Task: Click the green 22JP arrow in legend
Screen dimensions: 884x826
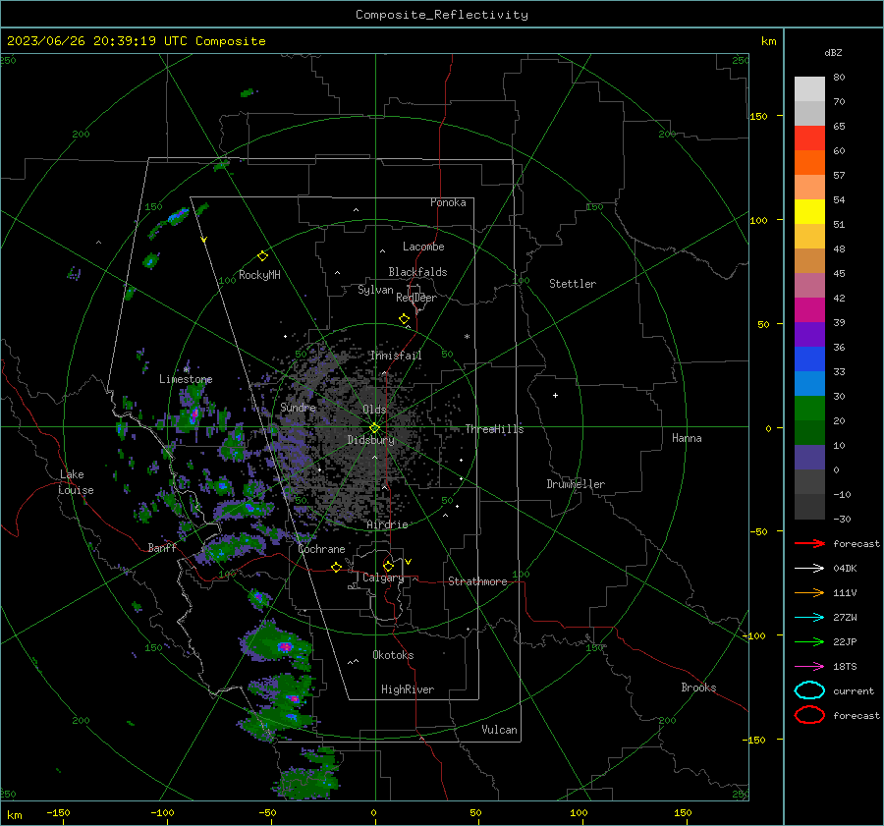Action: [809, 641]
